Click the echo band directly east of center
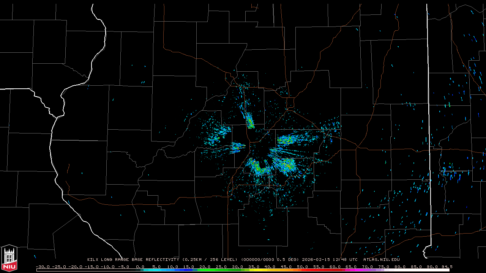Viewport: 486px width, 273px height. pyautogui.click(x=292, y=140)
